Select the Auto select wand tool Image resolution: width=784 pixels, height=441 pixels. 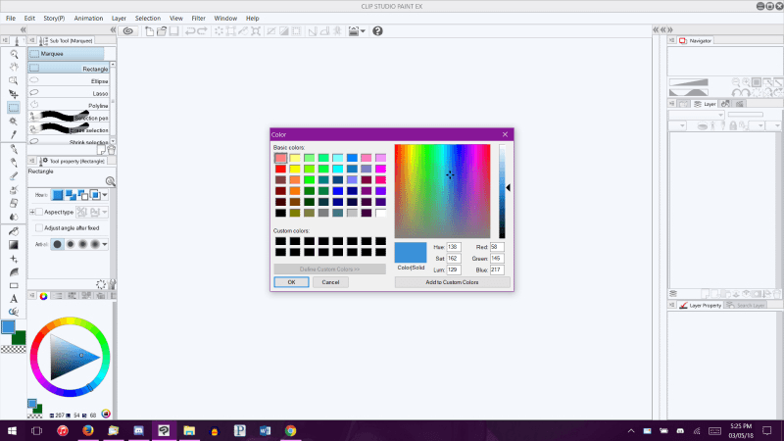(14, 122)
